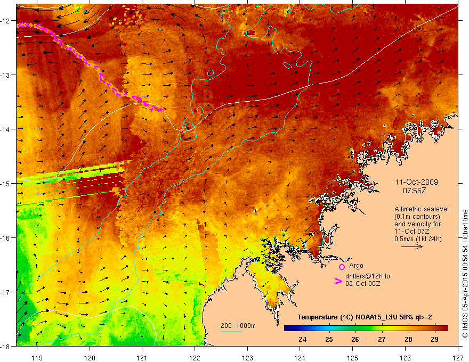The width and height of the screenshot is (469, 362).
Task: Click the 0.5m/s velocity scale arrow
Action: (x=412, y=246)
